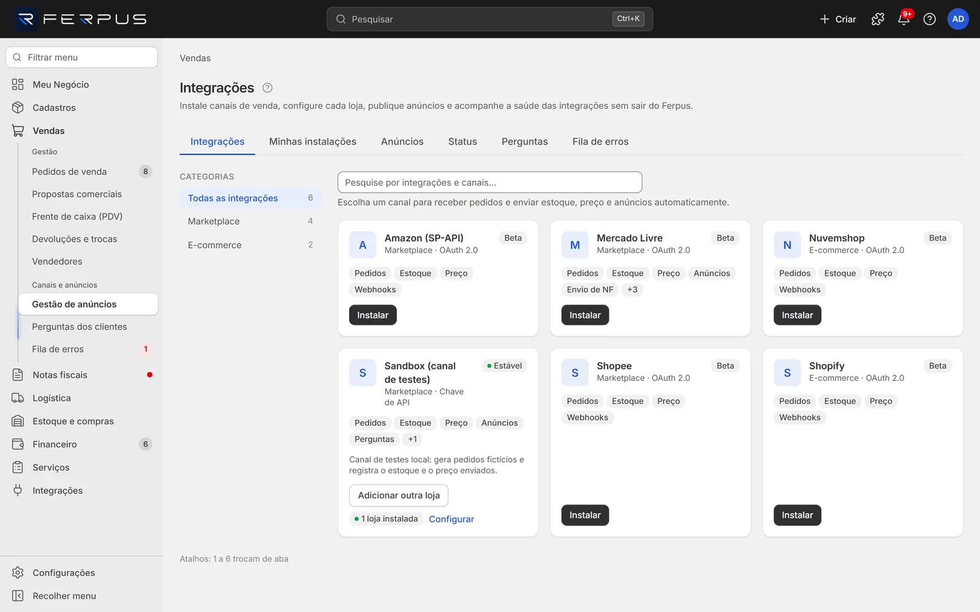
Task: Click the Vendas cart icon
Action: point(18,131)
